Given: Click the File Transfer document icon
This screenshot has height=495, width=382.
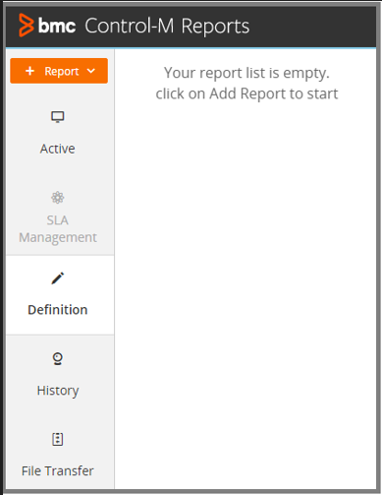Looking at the screenshot, I should (x=58, y=439).
